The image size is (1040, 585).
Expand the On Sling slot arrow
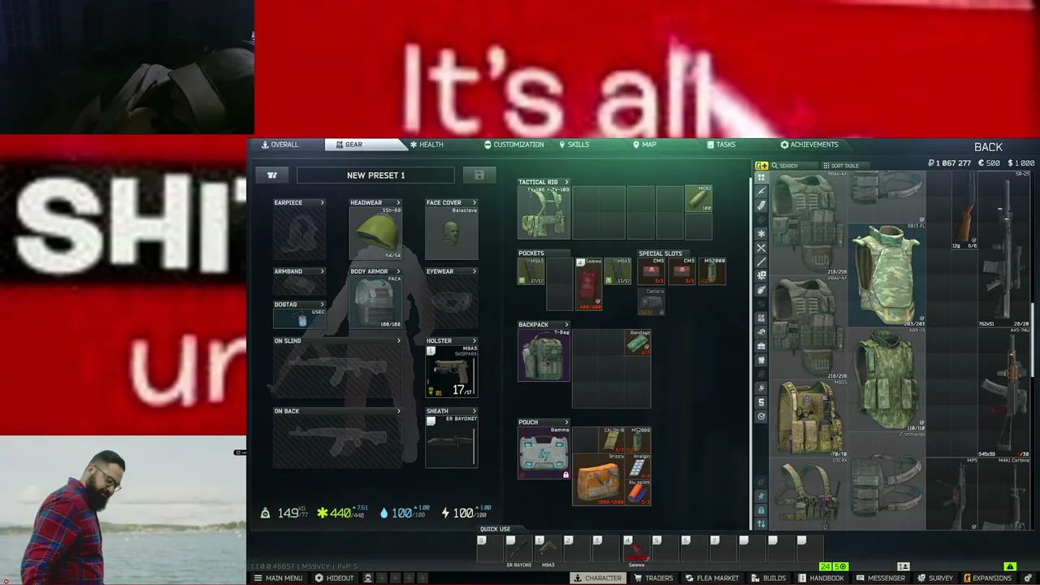tap(399, 340)
